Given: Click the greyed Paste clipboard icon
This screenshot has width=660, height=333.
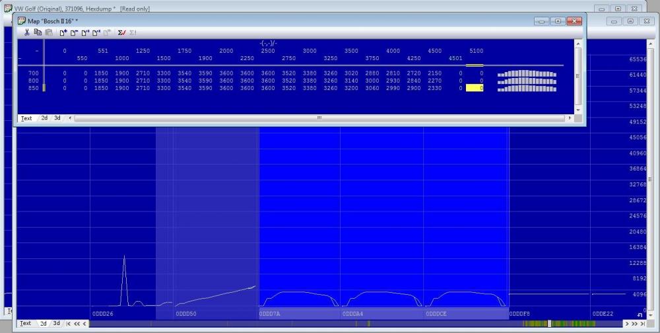Looking at the screenshot, I should (x=49, y=32).
